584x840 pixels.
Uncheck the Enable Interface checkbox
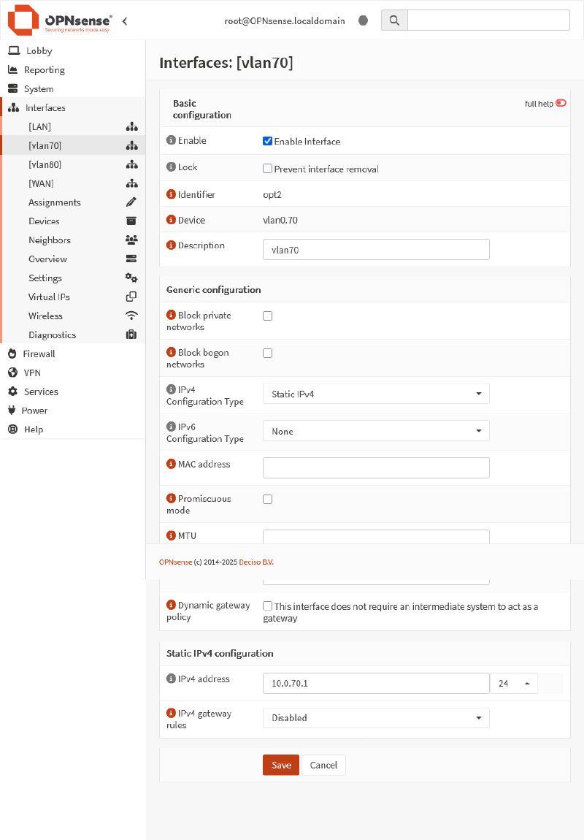pos(267,141)
